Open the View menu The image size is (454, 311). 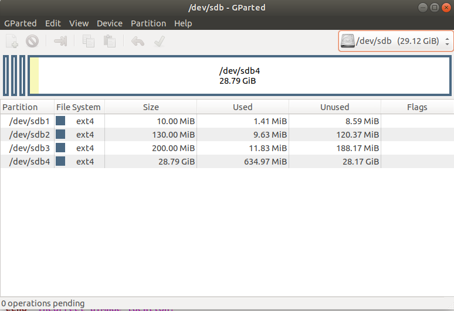click(79, 23)
